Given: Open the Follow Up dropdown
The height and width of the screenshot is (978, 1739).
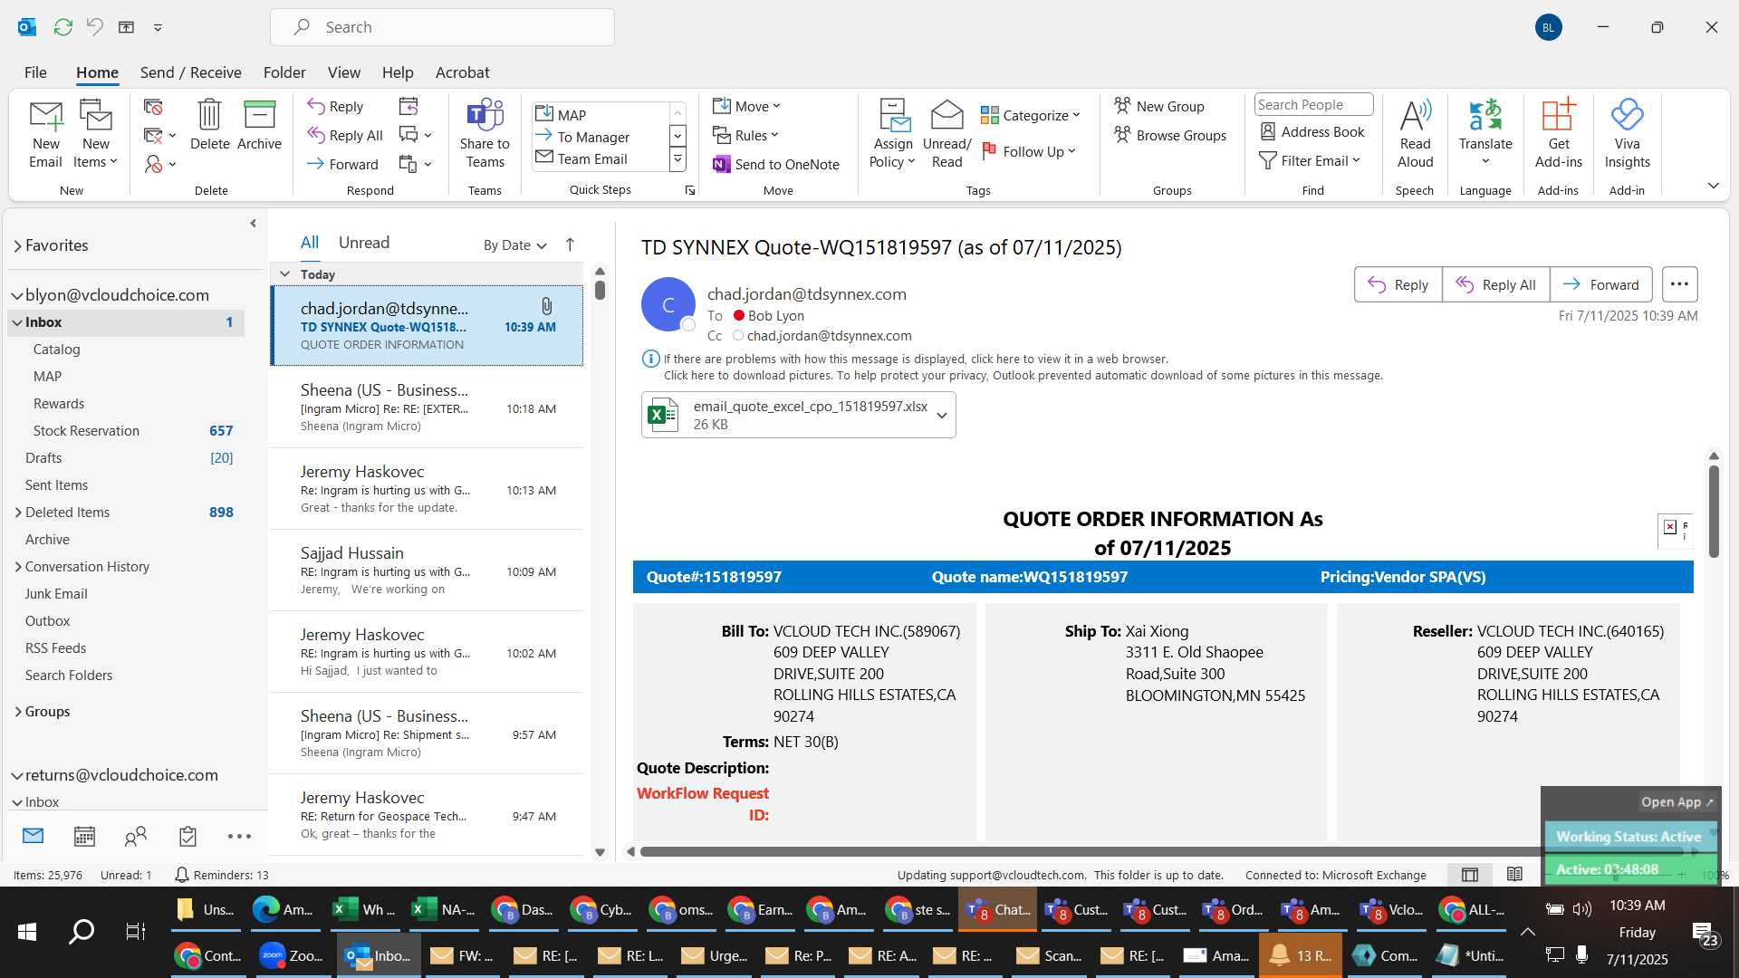Looking at the screenshot, I should pyautogui.click(x=1029, y=151).
